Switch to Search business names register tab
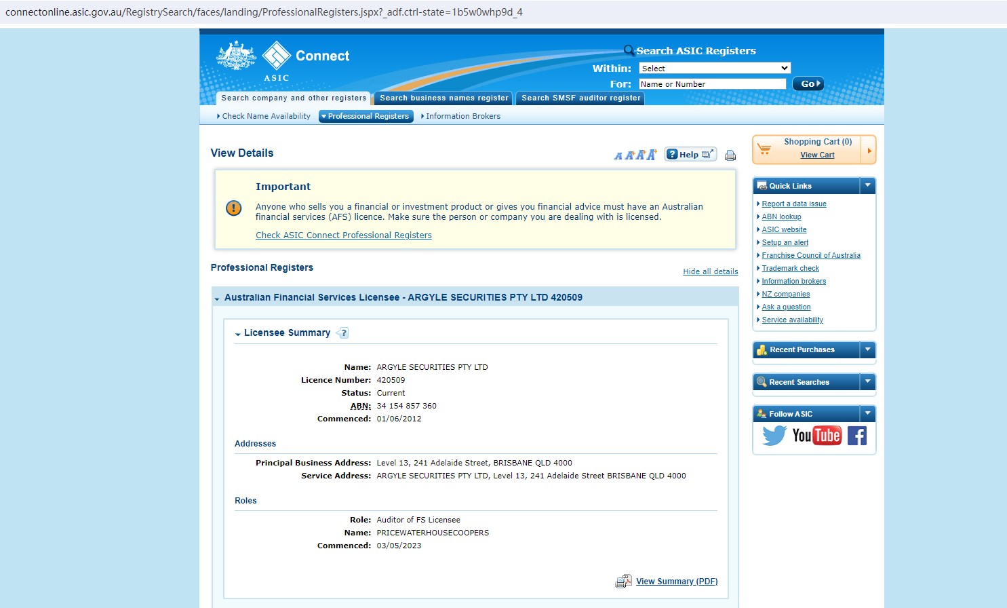Screen dimensions: 1007x608 [x=443, y=98]
